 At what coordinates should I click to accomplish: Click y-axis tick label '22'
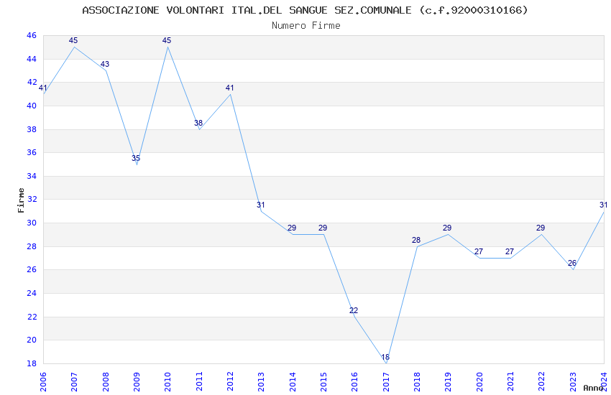32,317
